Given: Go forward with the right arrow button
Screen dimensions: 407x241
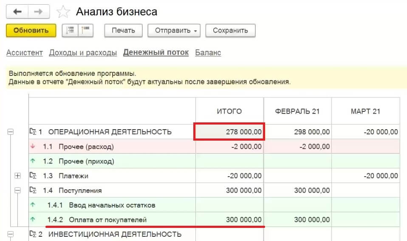Looking at the screenshot, I should pyautogui.click(x=39, y=12).
